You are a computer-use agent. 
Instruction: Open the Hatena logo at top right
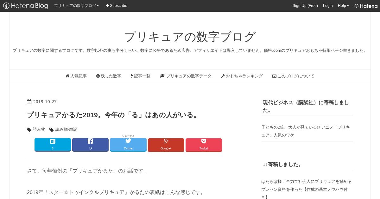[x=366, y=6]
